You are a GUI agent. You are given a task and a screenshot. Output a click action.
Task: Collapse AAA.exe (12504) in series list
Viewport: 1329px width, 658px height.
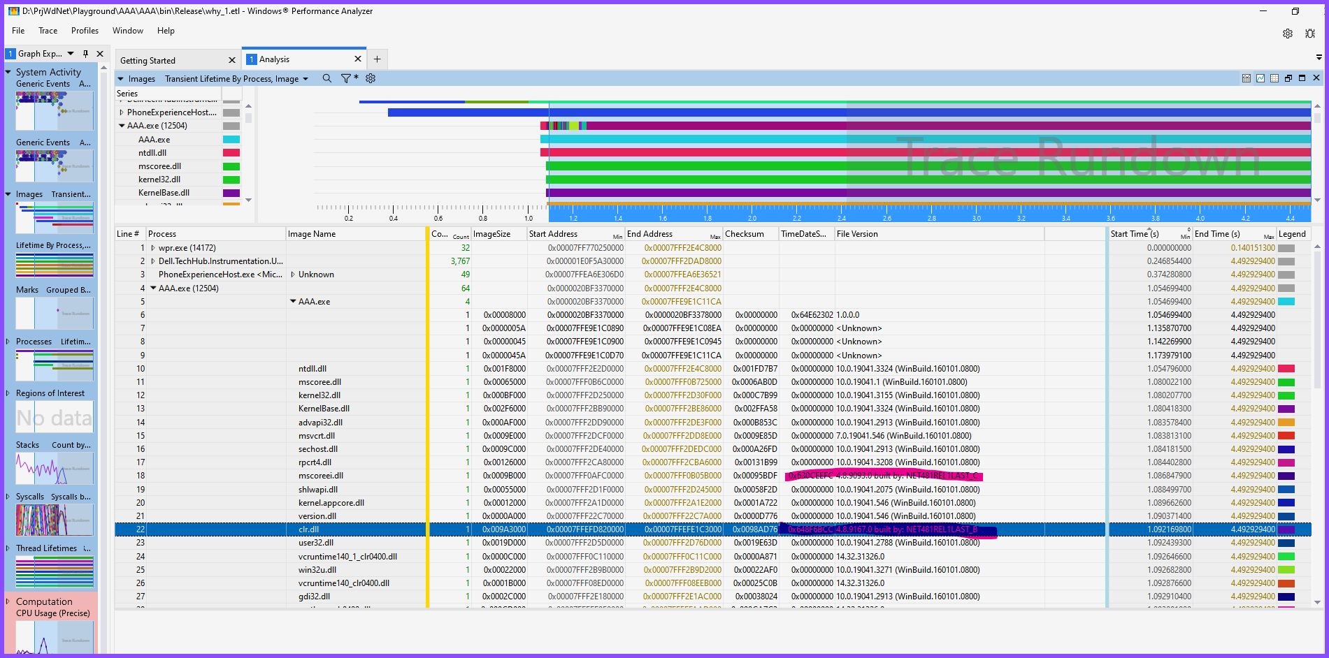[122, 126]
